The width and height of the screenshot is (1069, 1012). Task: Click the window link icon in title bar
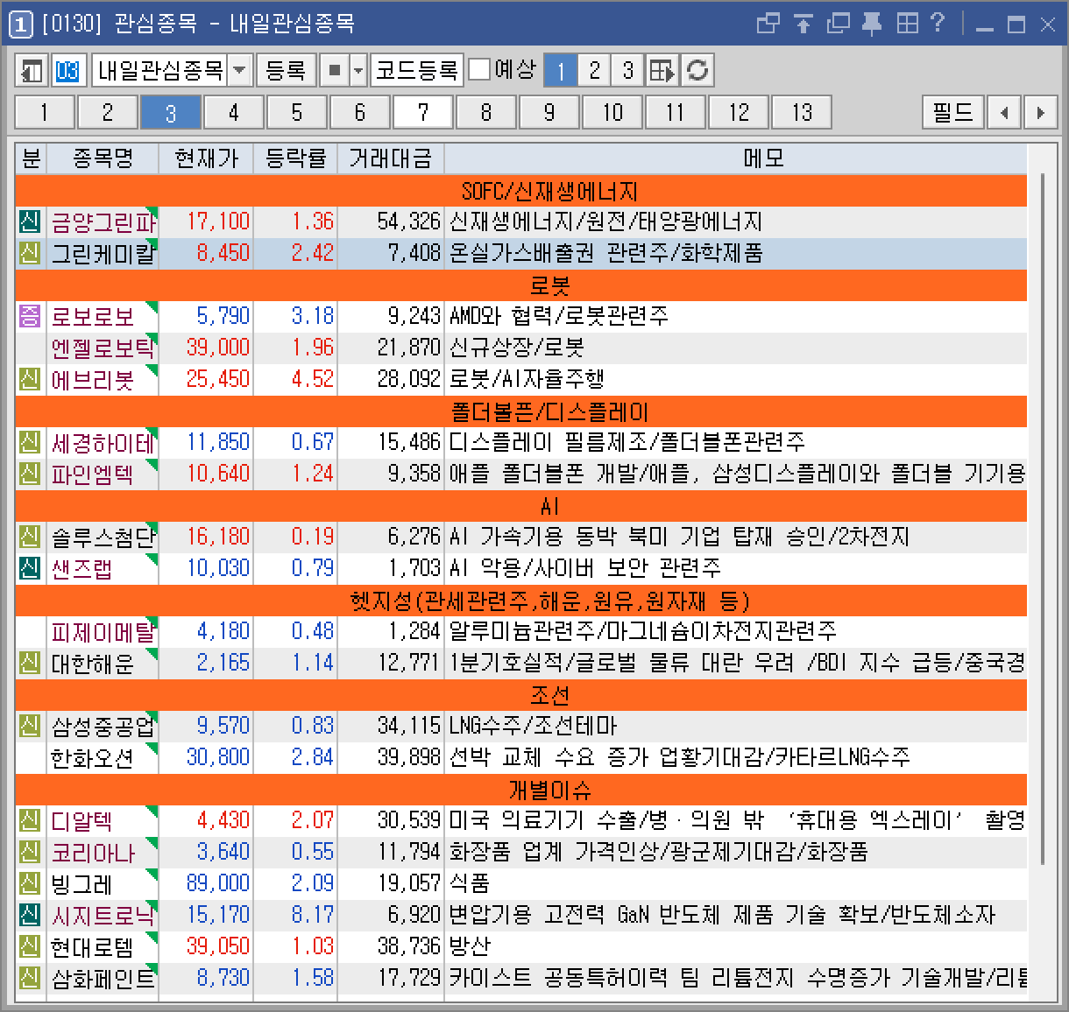click(x=768, y=24)
